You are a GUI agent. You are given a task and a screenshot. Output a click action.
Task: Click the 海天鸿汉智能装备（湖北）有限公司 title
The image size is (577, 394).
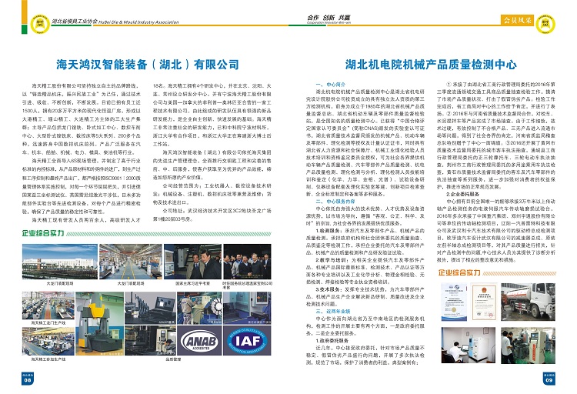click(x=144, y=60)
